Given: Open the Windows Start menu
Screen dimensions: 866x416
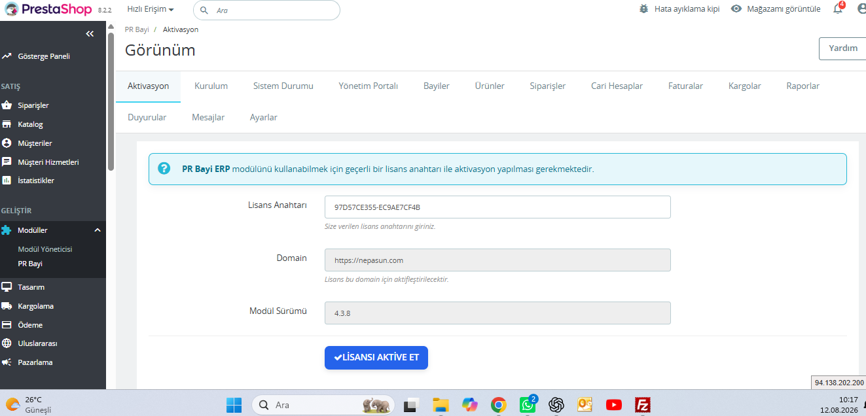Looking at the screenshot, I should click(234, 405).
